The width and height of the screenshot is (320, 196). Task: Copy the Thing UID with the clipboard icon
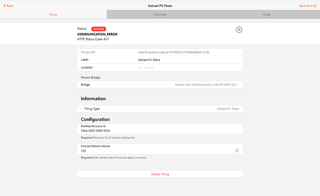(208, 52)
